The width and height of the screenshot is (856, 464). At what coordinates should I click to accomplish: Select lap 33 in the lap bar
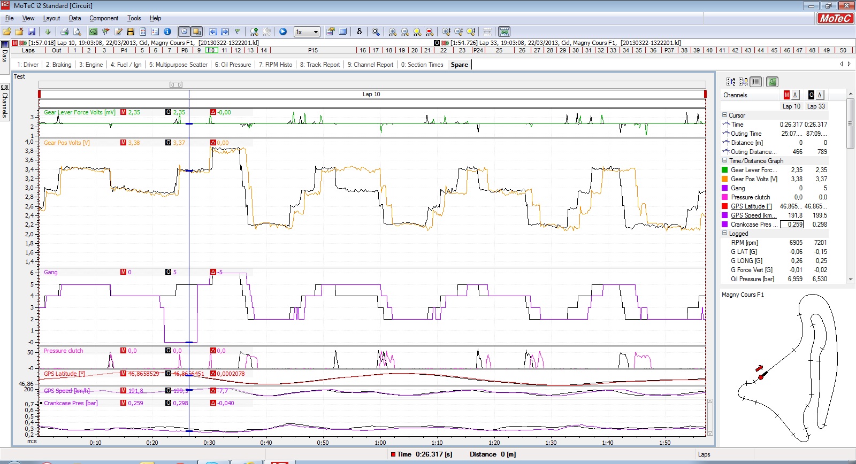[613, 50]
